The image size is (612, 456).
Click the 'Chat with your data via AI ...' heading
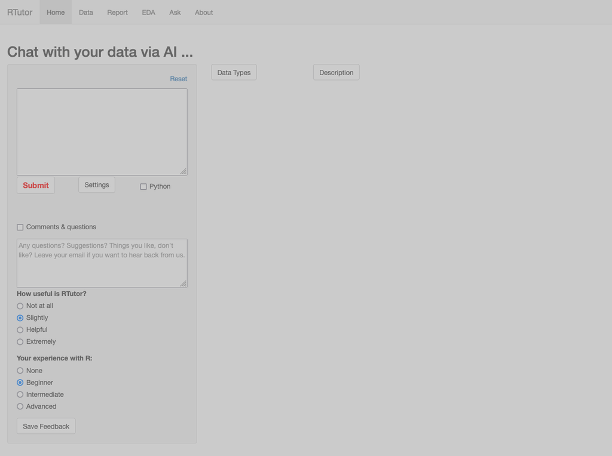coord(100,52)
